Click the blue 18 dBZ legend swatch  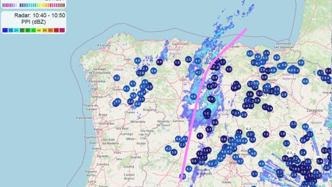coord(10,31)
